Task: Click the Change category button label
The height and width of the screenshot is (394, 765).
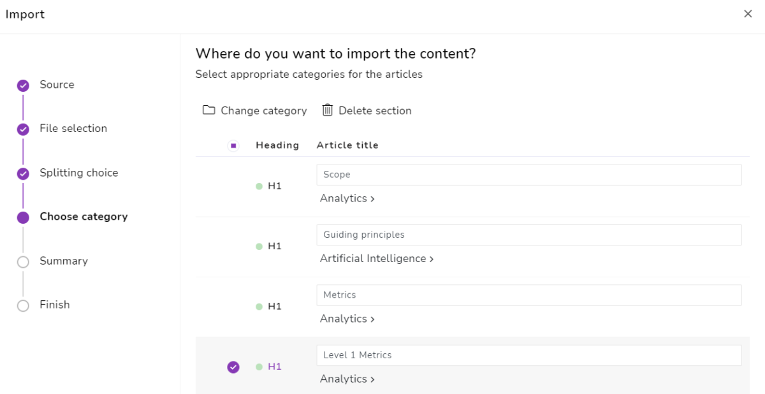Action: click(x=263, y=111)
